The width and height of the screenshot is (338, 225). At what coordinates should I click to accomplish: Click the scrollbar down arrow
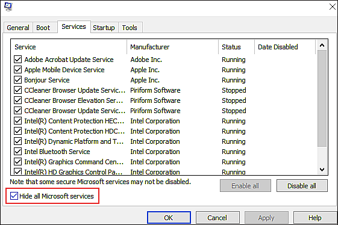tap(322, 170)
